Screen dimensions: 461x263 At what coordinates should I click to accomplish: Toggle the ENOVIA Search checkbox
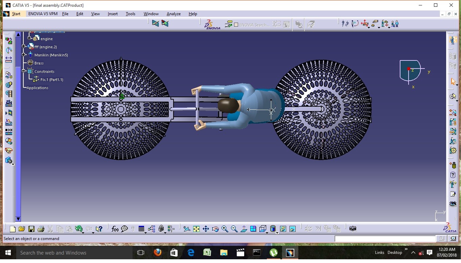236,25
